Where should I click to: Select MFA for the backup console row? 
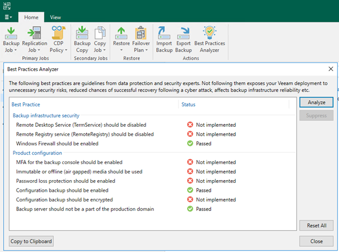click(x=152, y=162)
